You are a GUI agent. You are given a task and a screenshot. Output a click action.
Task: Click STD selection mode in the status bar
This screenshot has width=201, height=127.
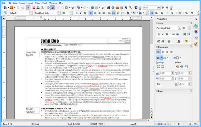(101, 124)
